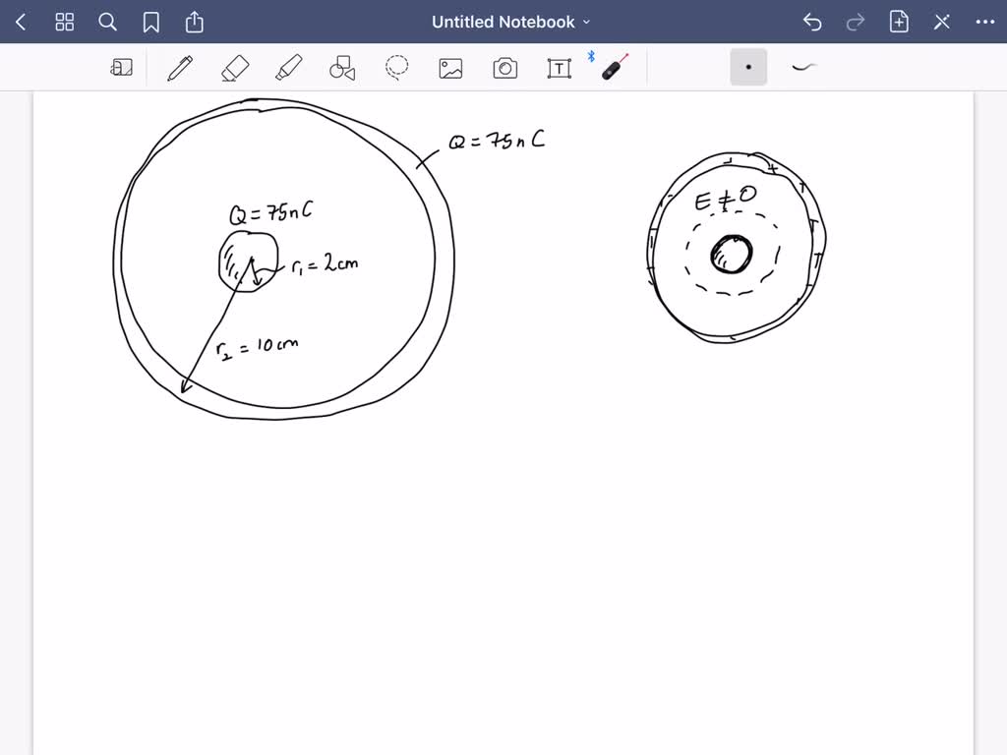Open the Share options
1007x755 pixels.
[194, 22]
